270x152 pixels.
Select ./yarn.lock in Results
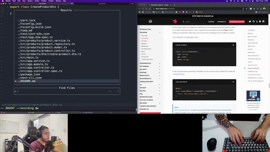click(27, 20)
